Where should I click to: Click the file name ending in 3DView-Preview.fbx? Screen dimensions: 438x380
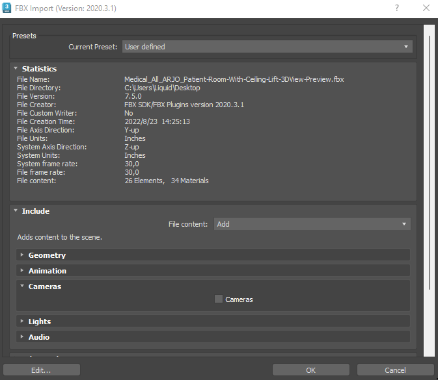[x=234, y=79]
